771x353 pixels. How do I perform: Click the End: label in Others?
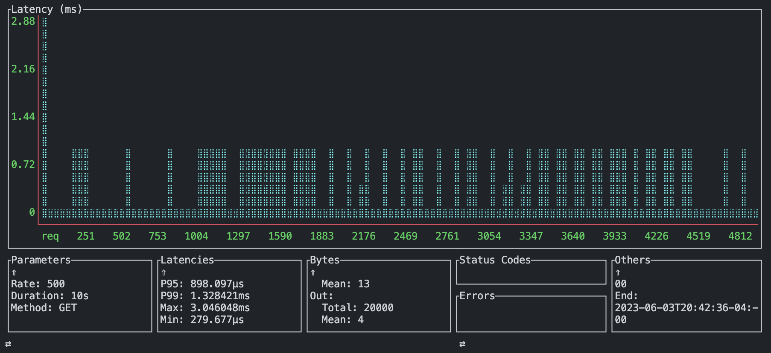tap(626, 296)
